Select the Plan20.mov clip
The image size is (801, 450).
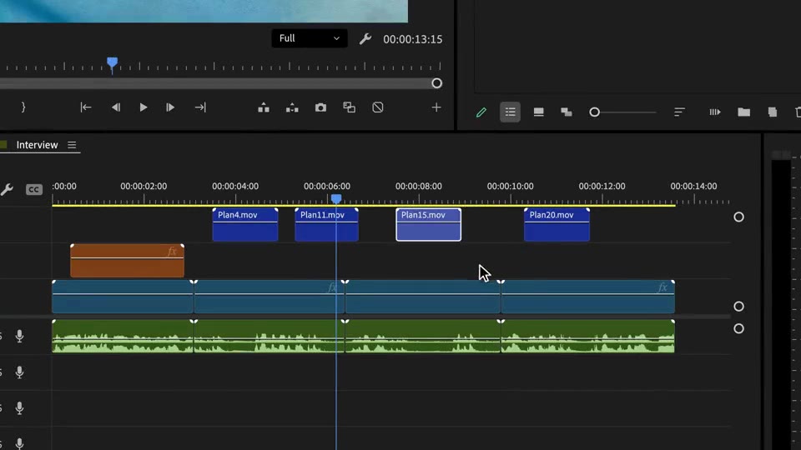(557, 224)
